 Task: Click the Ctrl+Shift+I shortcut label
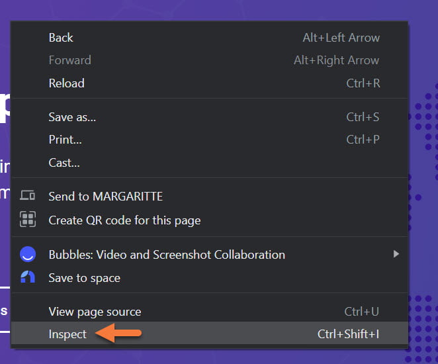click(348, 334)
